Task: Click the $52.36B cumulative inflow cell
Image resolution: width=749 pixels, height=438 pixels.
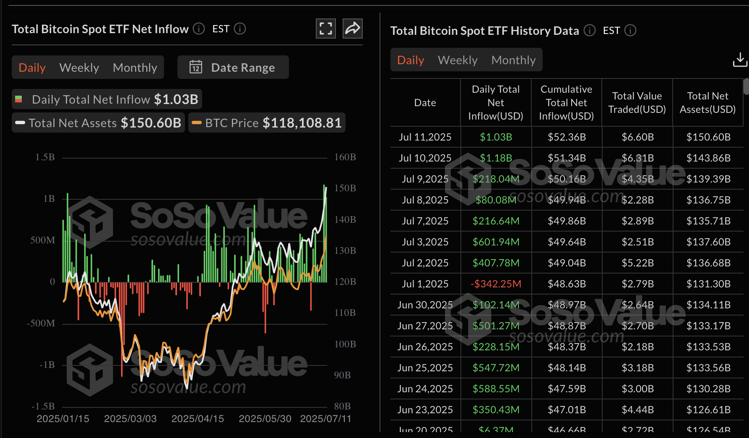Action: point(567,137)
